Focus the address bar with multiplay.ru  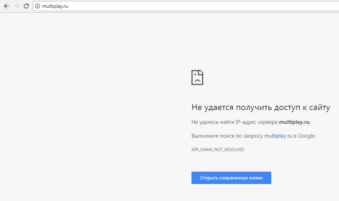(x=186, y=6)
